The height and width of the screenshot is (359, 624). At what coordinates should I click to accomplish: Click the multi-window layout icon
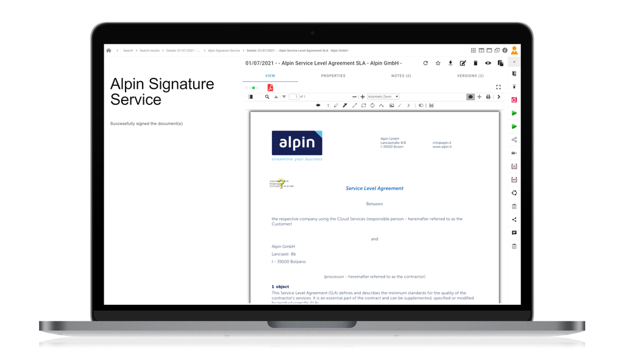(497, 51)
